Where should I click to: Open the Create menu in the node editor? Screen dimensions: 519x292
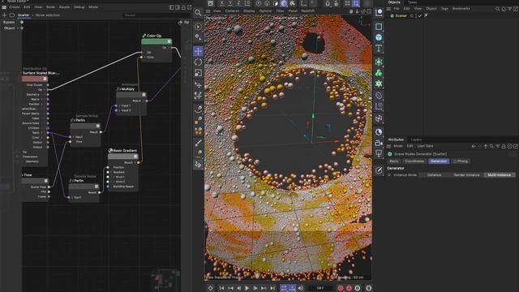[x=15, y=7]
